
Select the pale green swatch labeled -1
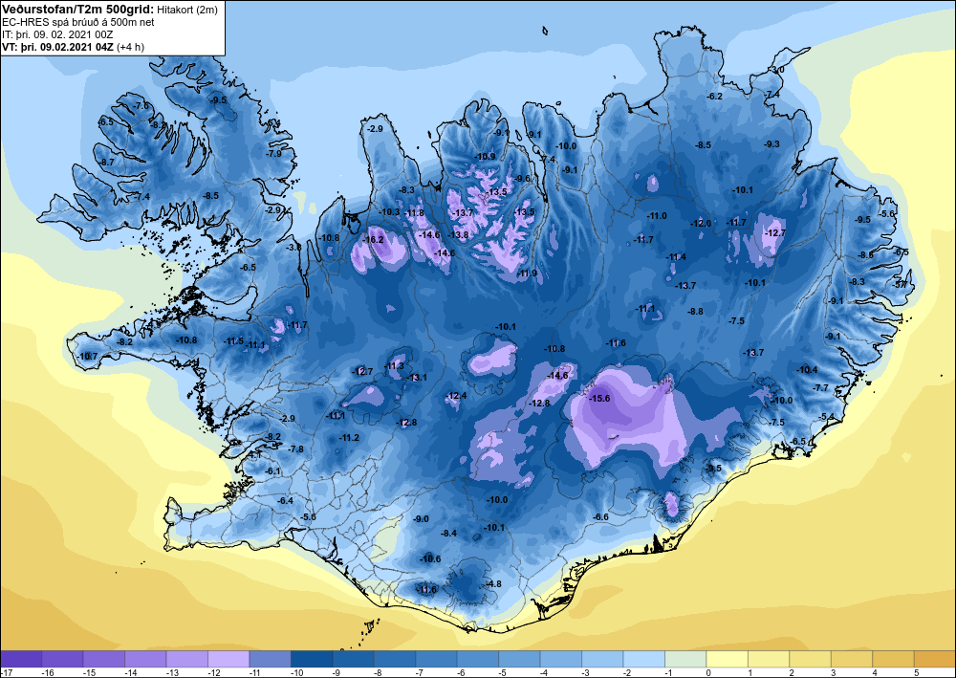point(685,659)
